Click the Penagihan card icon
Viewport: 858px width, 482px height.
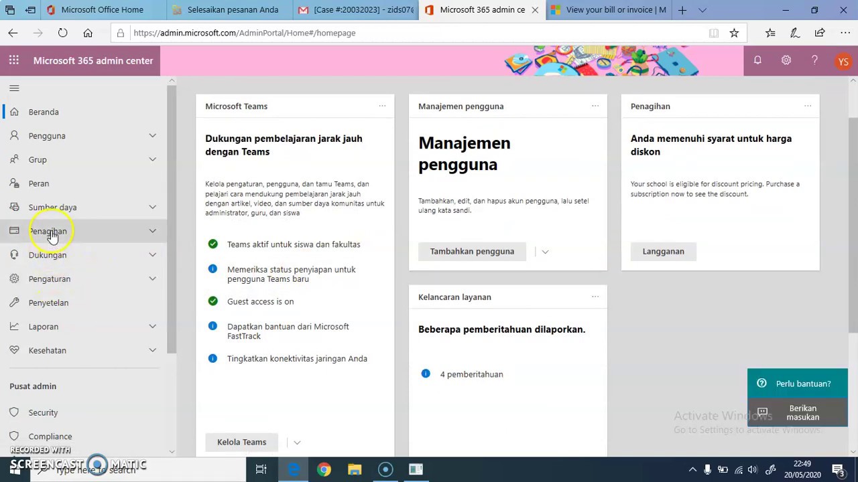(14, 231)
